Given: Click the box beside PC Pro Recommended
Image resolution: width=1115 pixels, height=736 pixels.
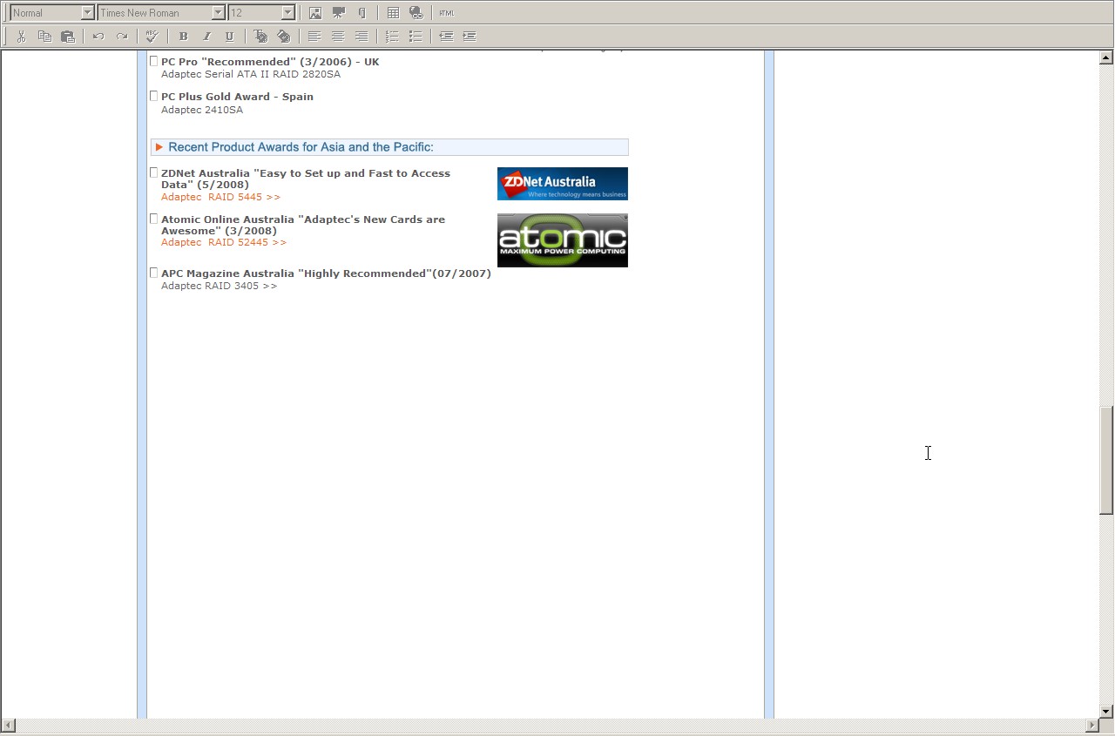Looking at the screenshot, I should pos(154,61).
